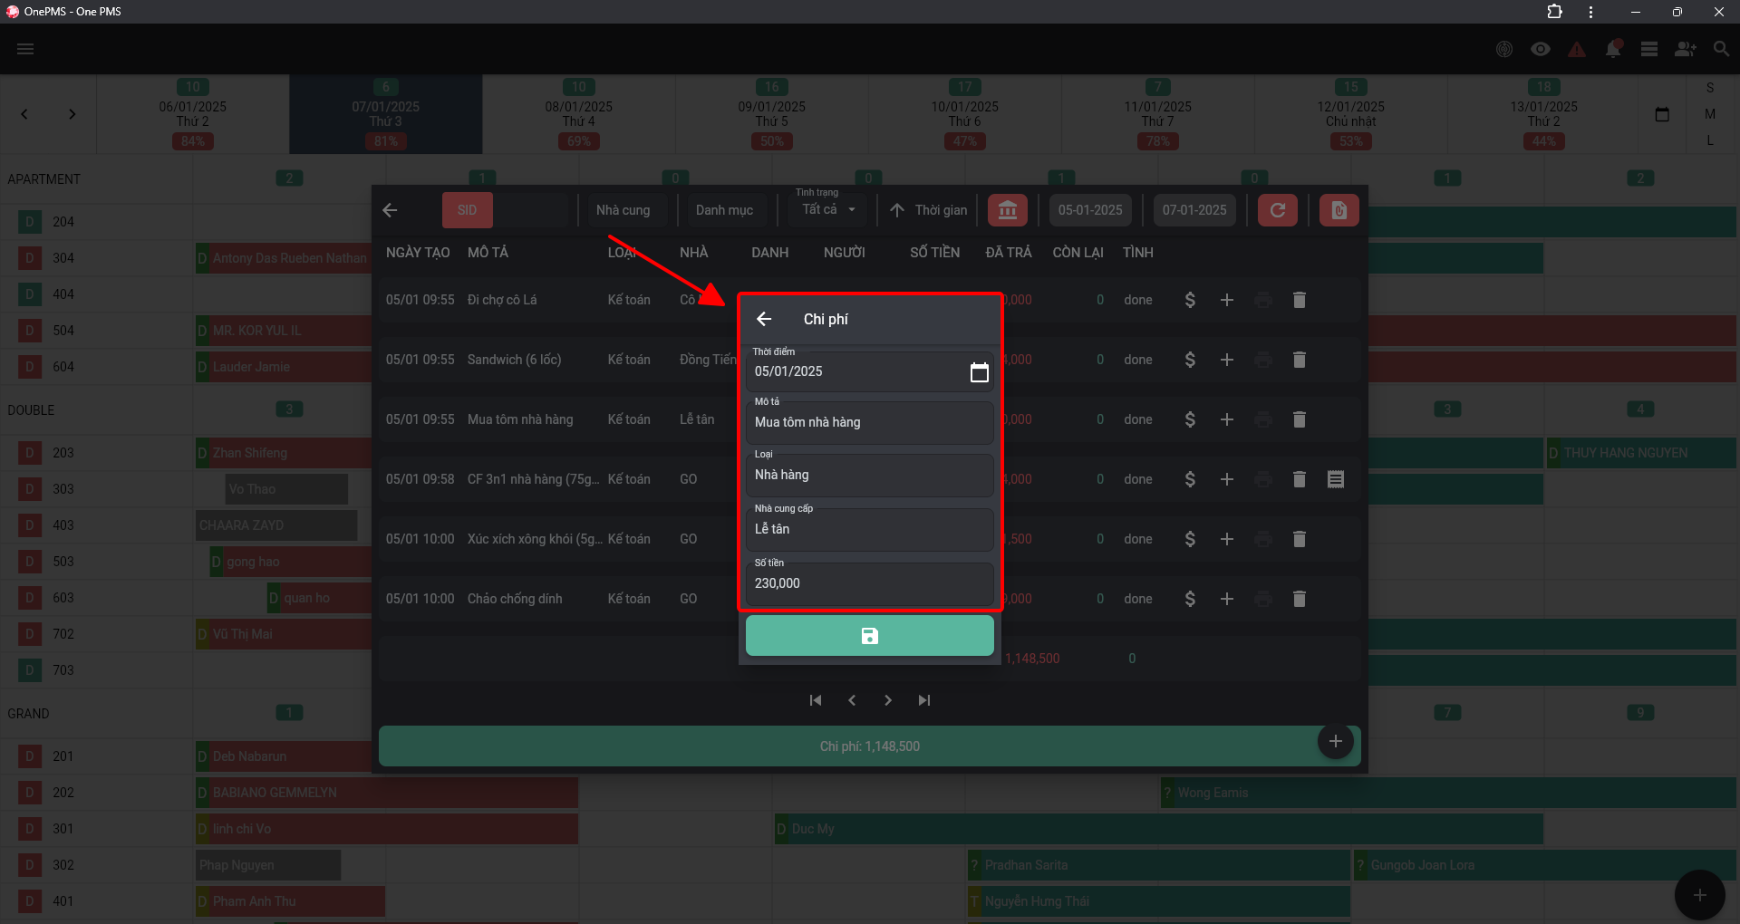Open notes icon on CF 3n1 nhà hàng row

click(x=1336, y=479)
